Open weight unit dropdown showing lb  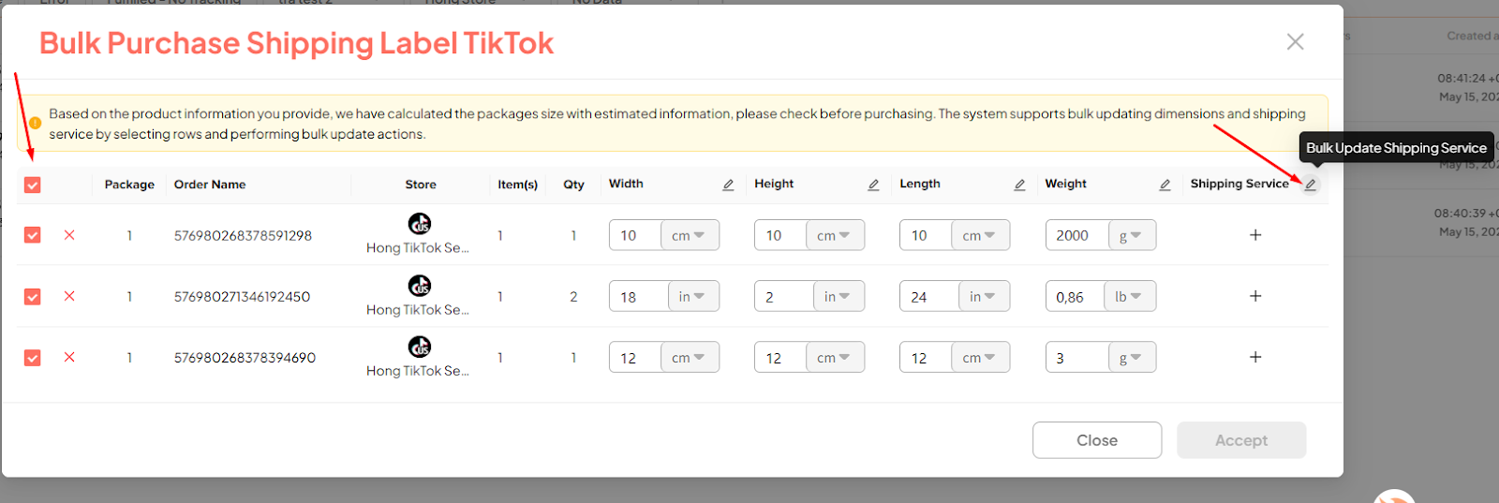coord(1129,296)
